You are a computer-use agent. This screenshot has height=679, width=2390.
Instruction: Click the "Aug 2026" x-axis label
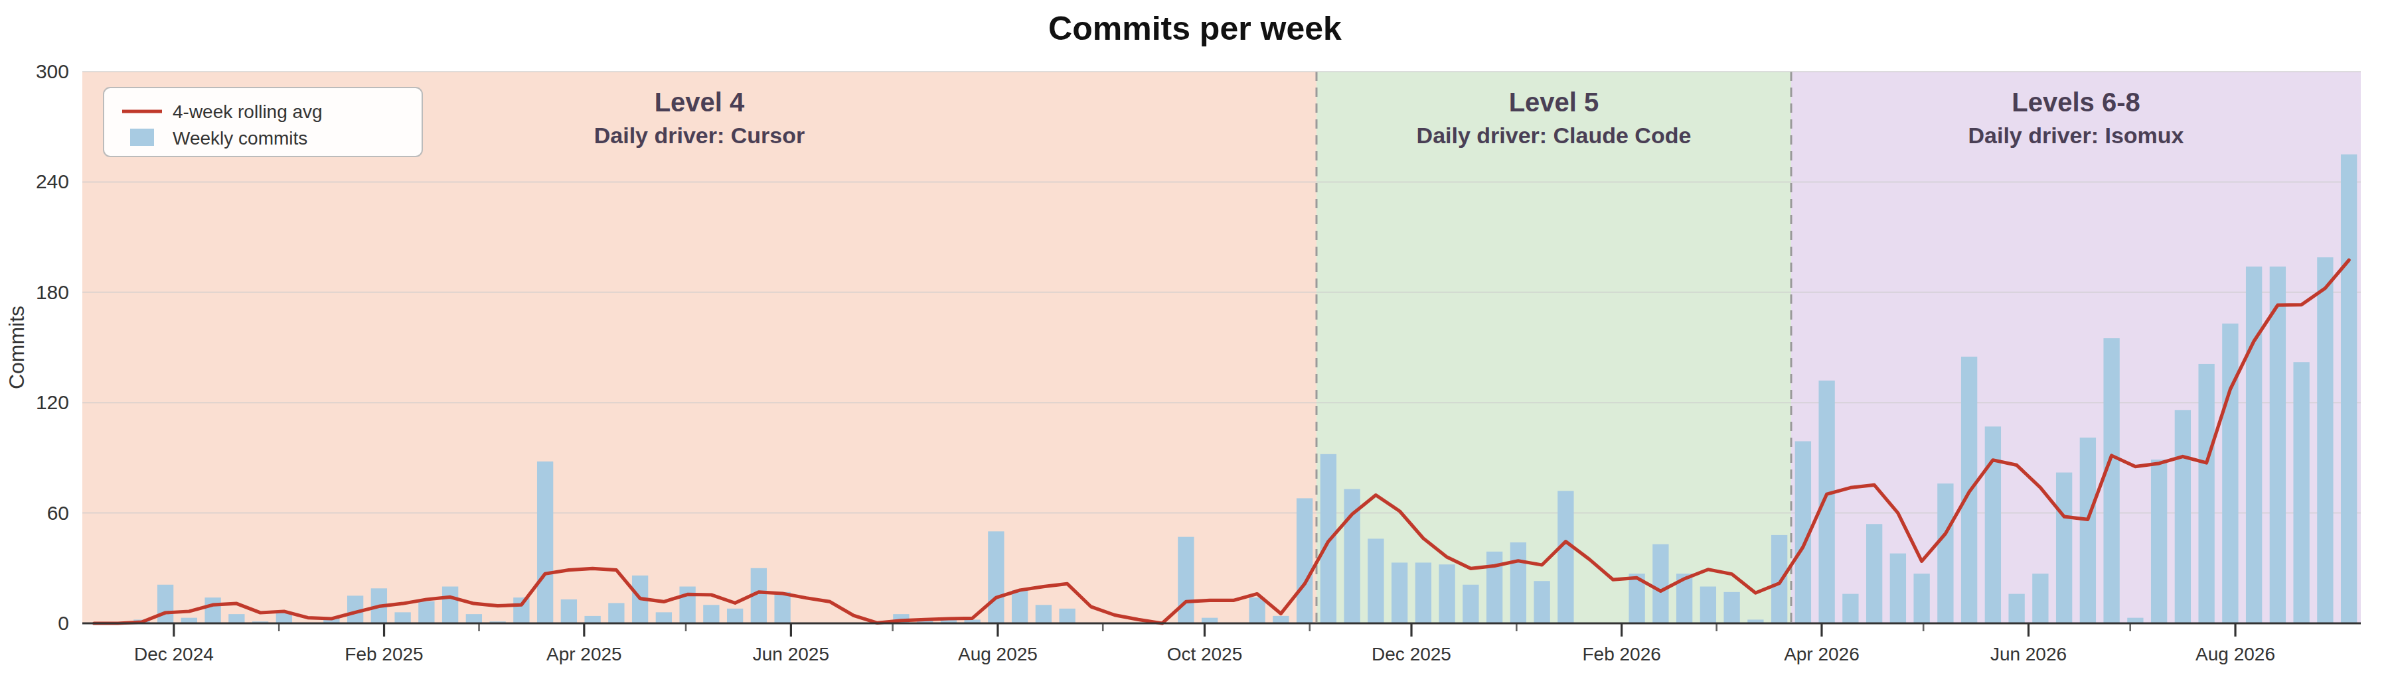click(2235, 654)
